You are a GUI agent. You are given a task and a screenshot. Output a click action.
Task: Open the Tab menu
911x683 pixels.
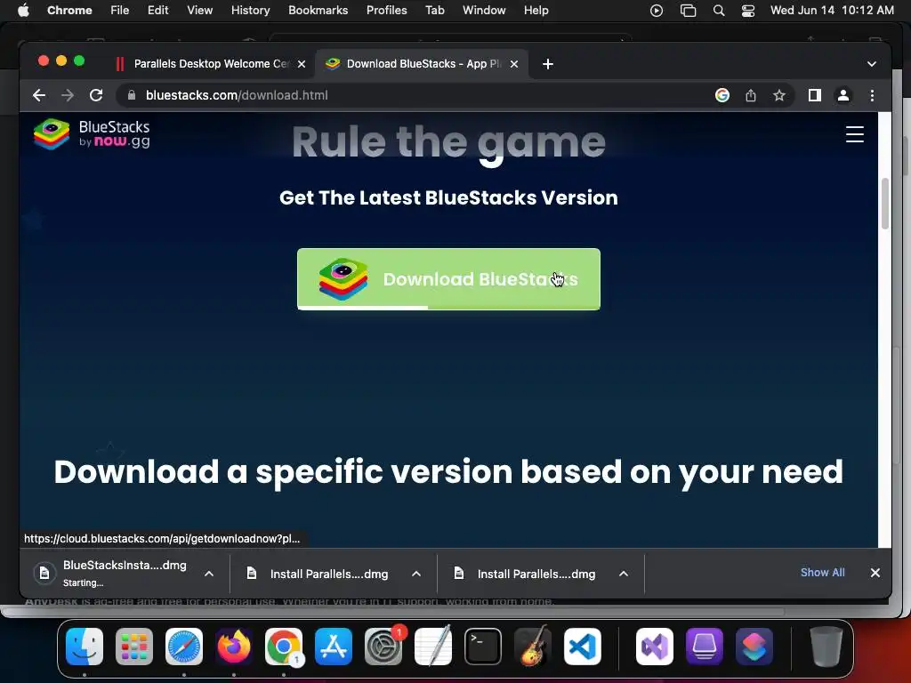point(434,11)
